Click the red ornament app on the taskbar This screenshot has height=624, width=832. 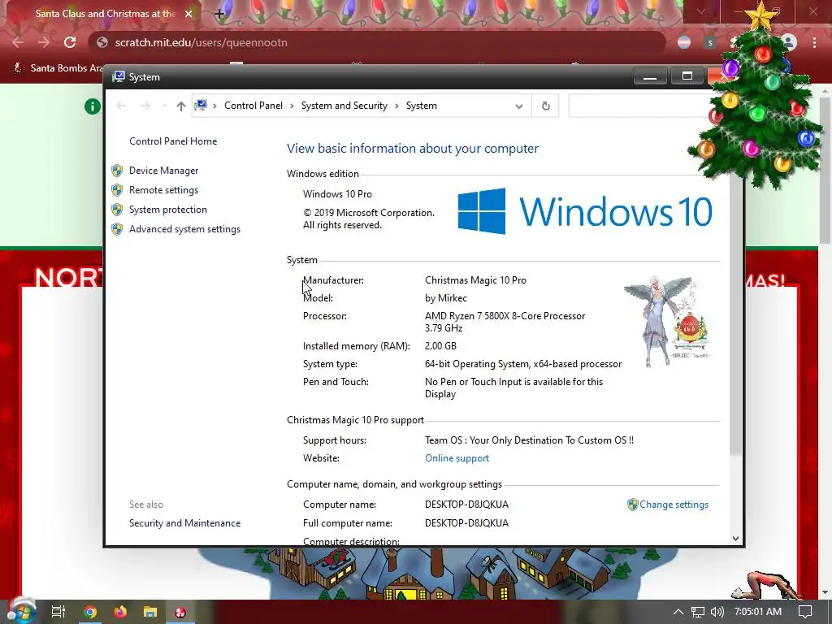click(180, 612)
